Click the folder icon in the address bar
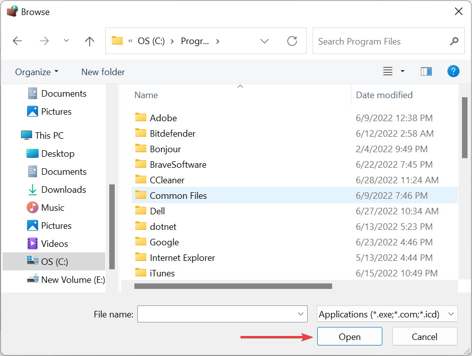 [117, 41]
